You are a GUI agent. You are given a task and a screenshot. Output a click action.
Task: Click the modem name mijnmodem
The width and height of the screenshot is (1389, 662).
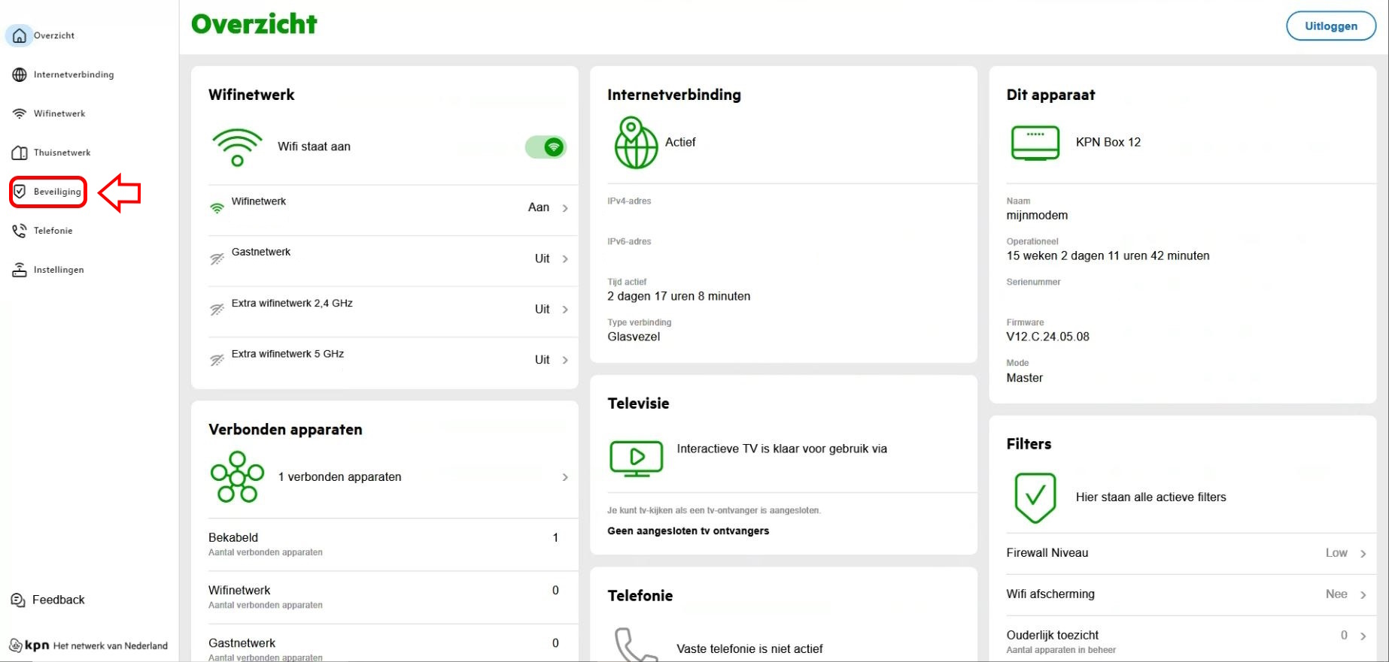[1037, 215]
